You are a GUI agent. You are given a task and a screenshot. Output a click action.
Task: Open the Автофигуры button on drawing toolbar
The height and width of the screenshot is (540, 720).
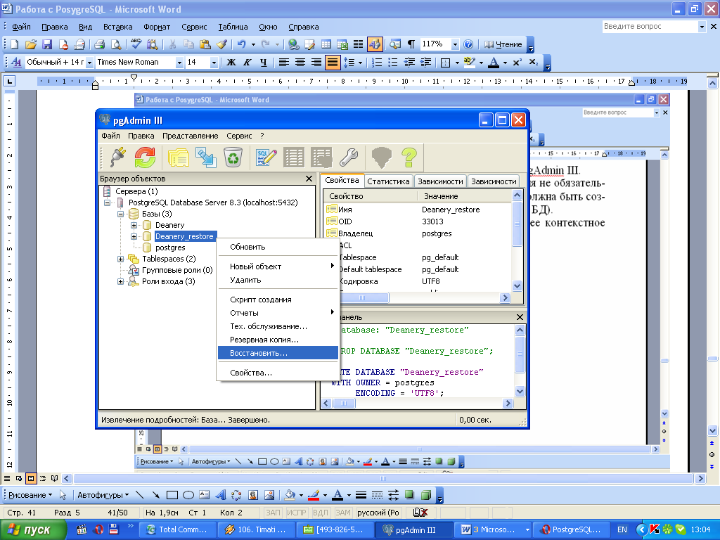(103, 495)
